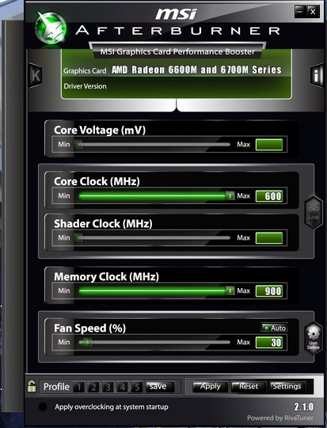The image size is (327, 428).
Task: Open the Settings button
Action: (287, 387)
